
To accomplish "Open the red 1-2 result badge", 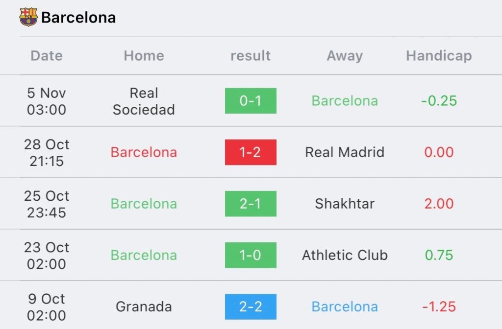I will 251,152.
